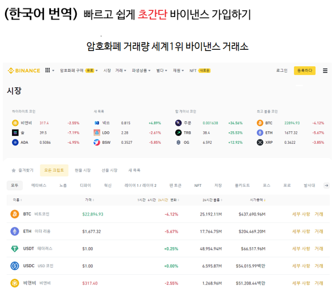Click the ADA coin icon in highlight coins
Viewport: 333px width, 302px height.
coord(15,142)
